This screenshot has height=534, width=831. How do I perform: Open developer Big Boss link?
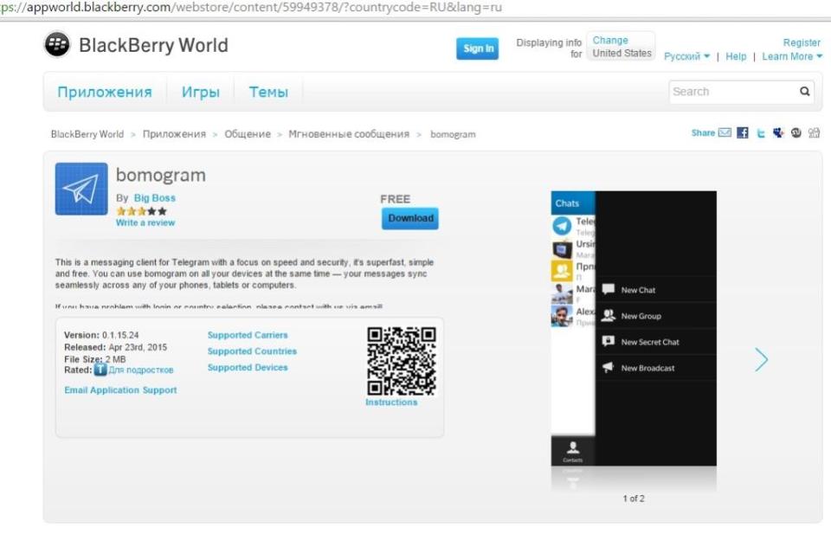point(154,197)
